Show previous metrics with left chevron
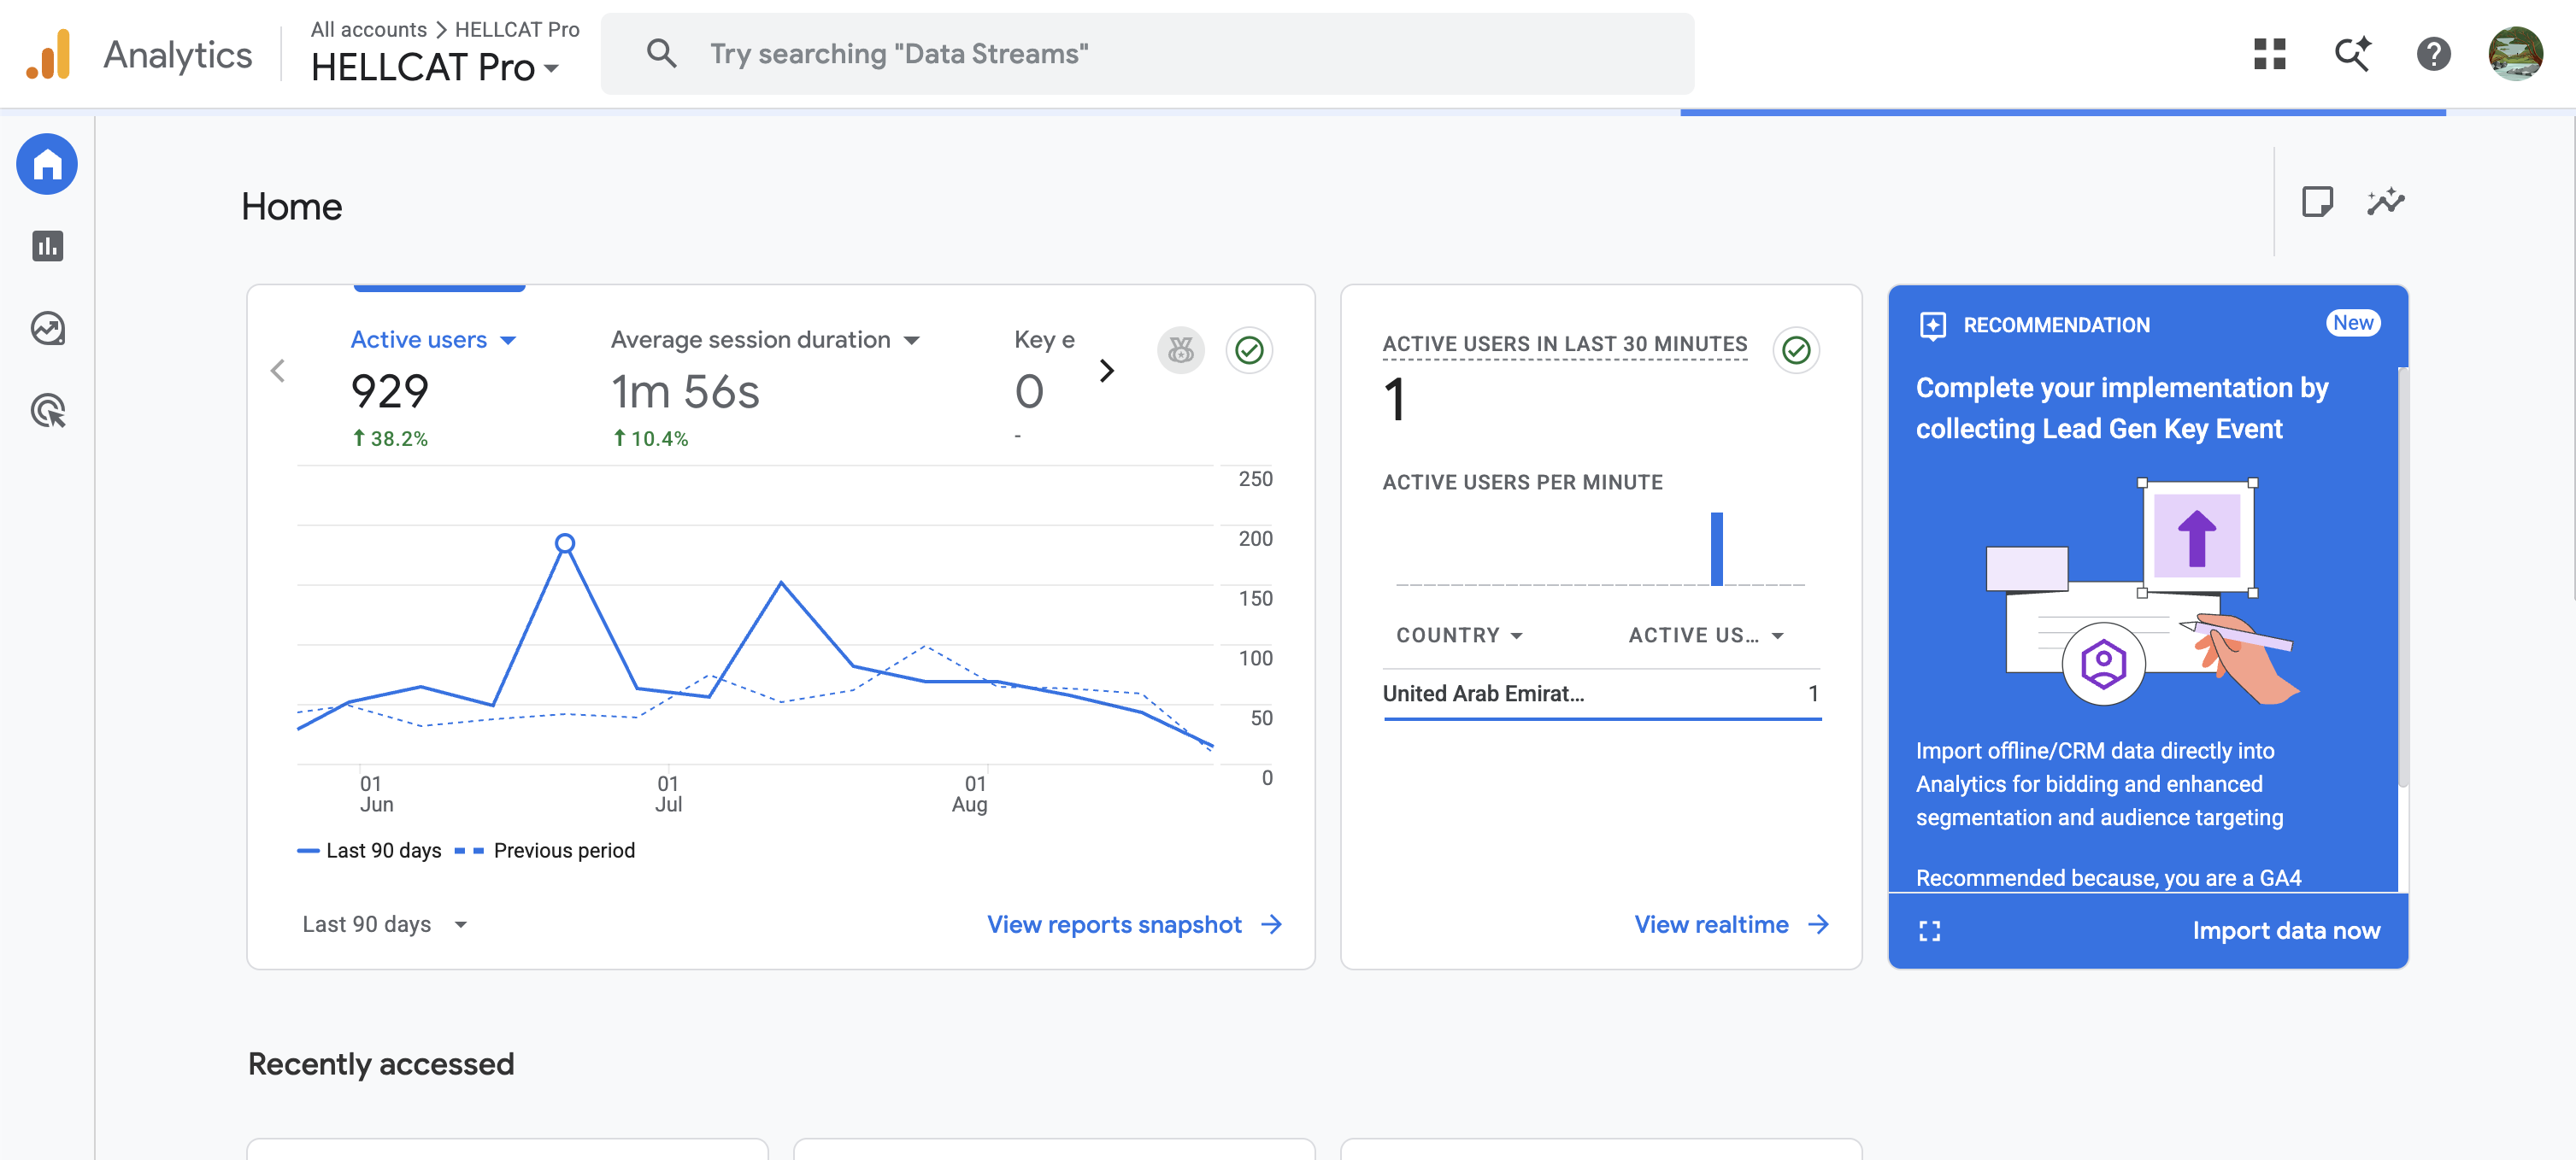The height and width of the screenshot is (1160, 2576). [x=278, y=371]
